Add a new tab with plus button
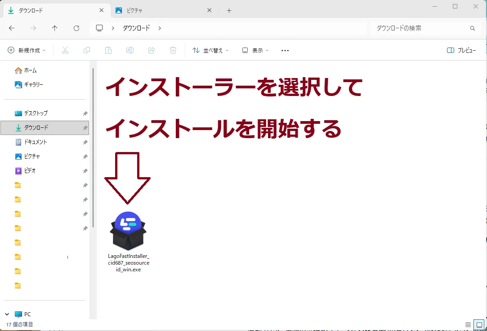Screen dimensions: 487x331 coord(229,10)
